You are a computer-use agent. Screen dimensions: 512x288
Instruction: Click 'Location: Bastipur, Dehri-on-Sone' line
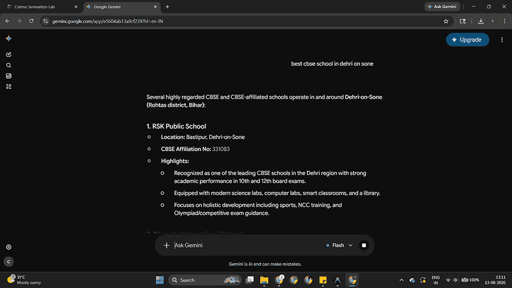click(x=203, y=137)
